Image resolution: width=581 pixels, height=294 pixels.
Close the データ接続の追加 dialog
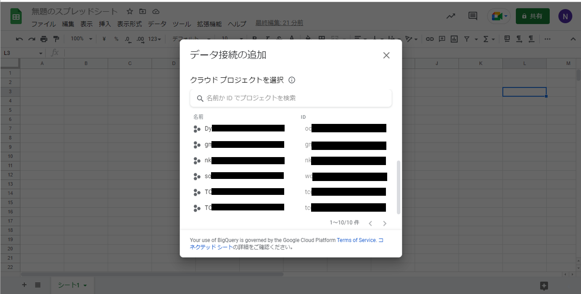point(386,55)
